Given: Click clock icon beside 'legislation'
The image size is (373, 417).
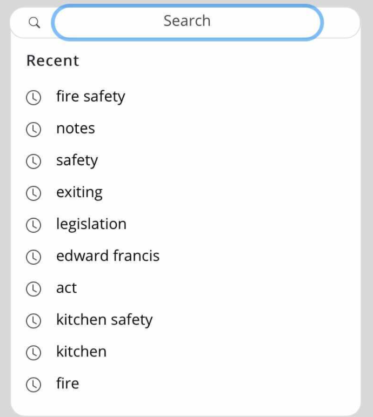Looking at the screenshot, I should coord(34,225).
